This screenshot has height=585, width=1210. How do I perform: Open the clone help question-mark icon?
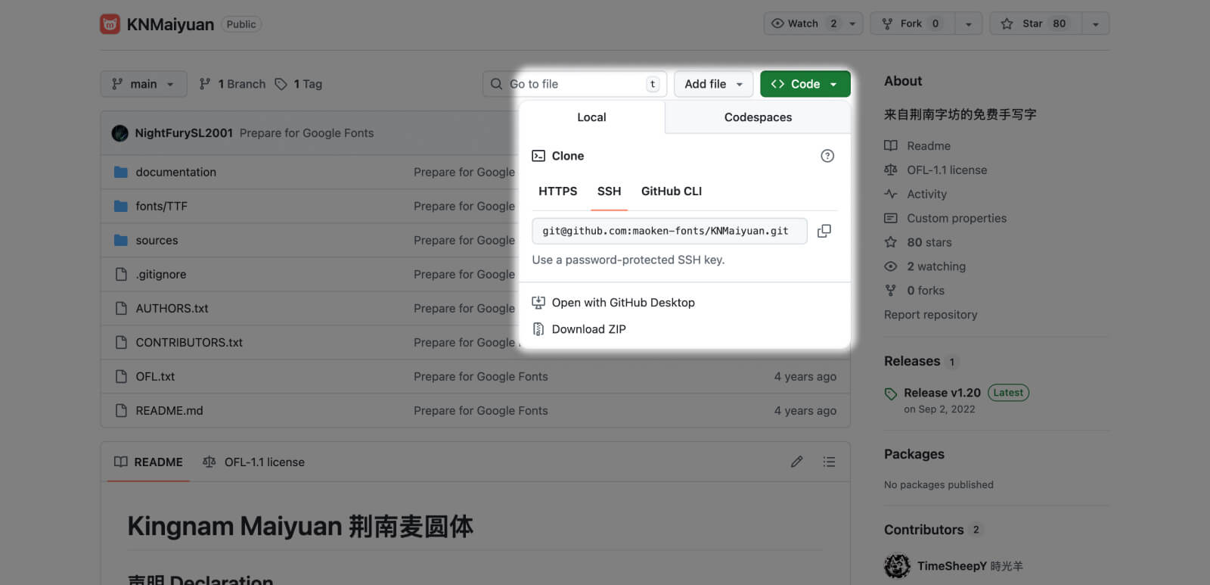tap(827, 156)
